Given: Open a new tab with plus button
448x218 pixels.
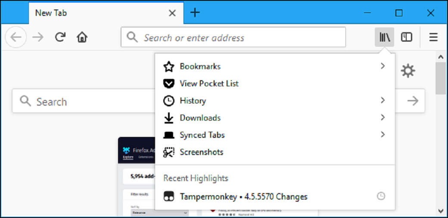Looking at the screenshot, I should (x=195, y=12).
